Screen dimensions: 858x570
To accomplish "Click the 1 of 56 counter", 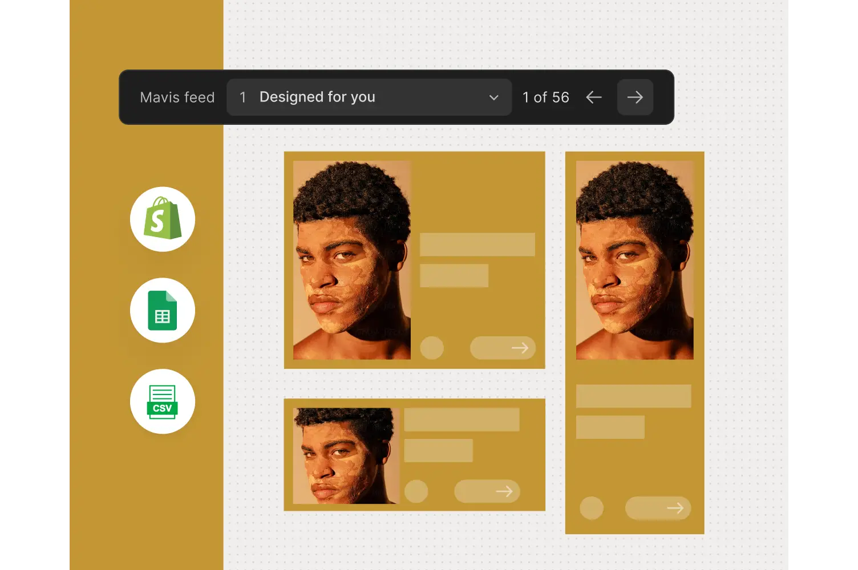I will point(546,97).
